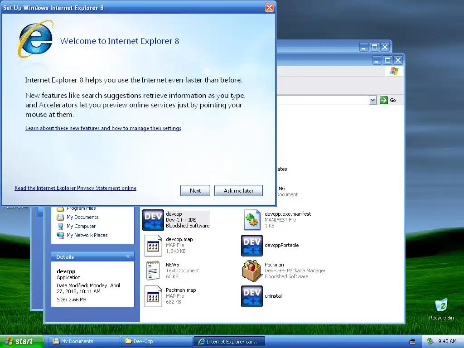Open Program Files in Other Places panel
Screen dimensions: 464x348
coord(76,208)
